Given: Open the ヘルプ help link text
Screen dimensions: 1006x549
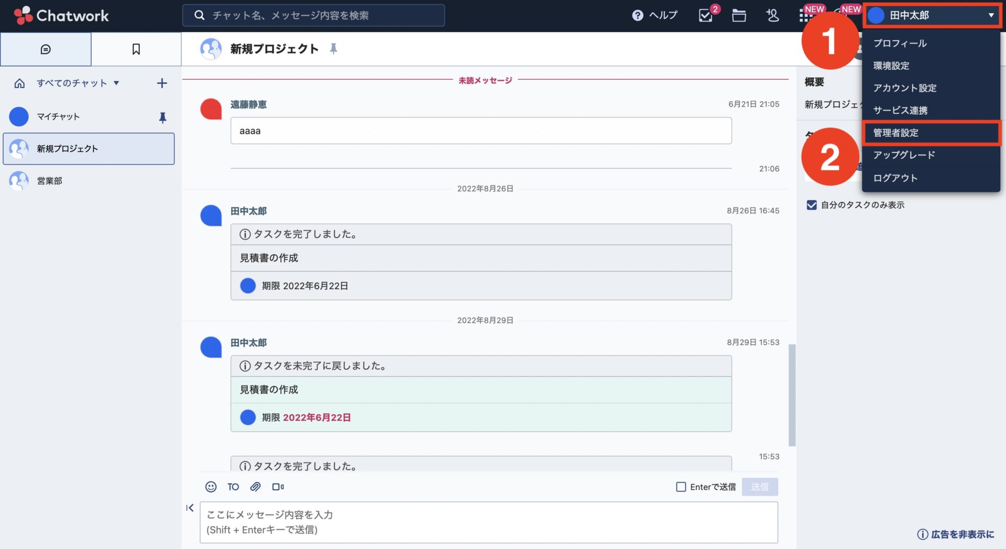Looking at the screenshot, I should [663, 16].
